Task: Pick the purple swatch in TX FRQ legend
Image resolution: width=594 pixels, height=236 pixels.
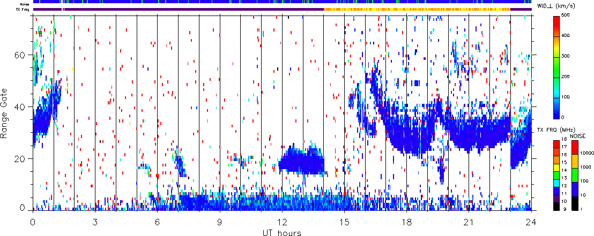Action: coord(556,199)
